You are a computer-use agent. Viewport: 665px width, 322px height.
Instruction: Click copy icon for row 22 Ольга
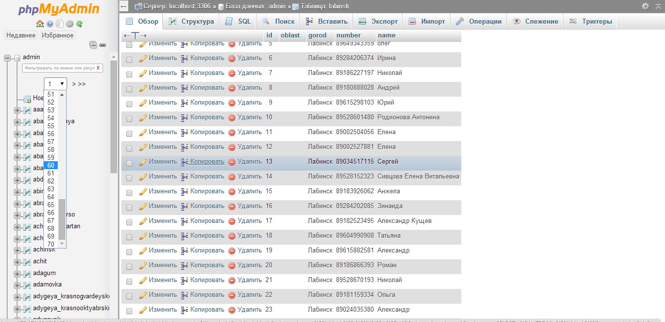[185, 295]
